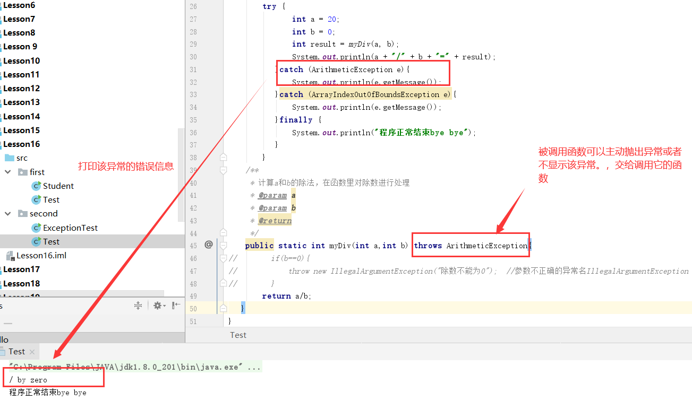Click 'int a = 20;' on line 27
The height and width of the screenshot is (401, 692).
coord(315,19)
